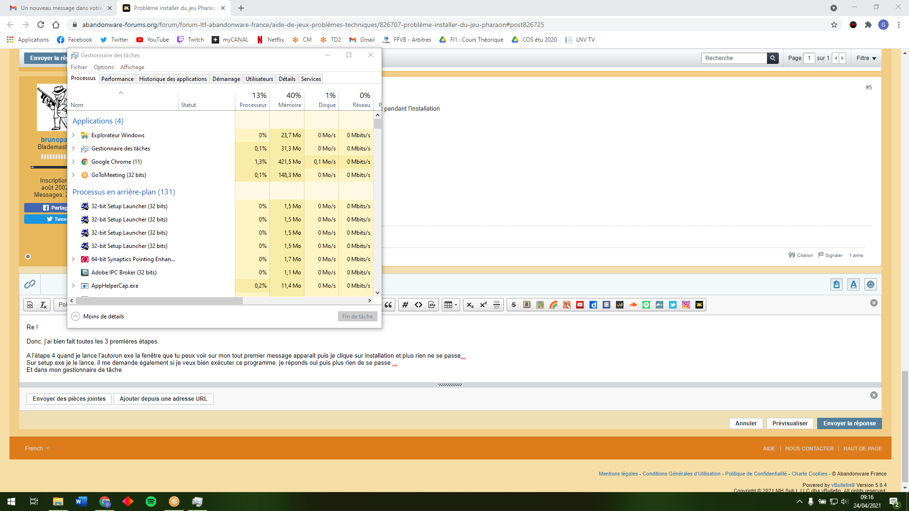Open the insert table dropdown
The image size is (909, 511).
[x=451, y=305]
